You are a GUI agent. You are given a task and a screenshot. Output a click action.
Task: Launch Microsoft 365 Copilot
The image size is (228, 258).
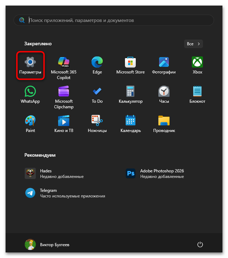64,68
